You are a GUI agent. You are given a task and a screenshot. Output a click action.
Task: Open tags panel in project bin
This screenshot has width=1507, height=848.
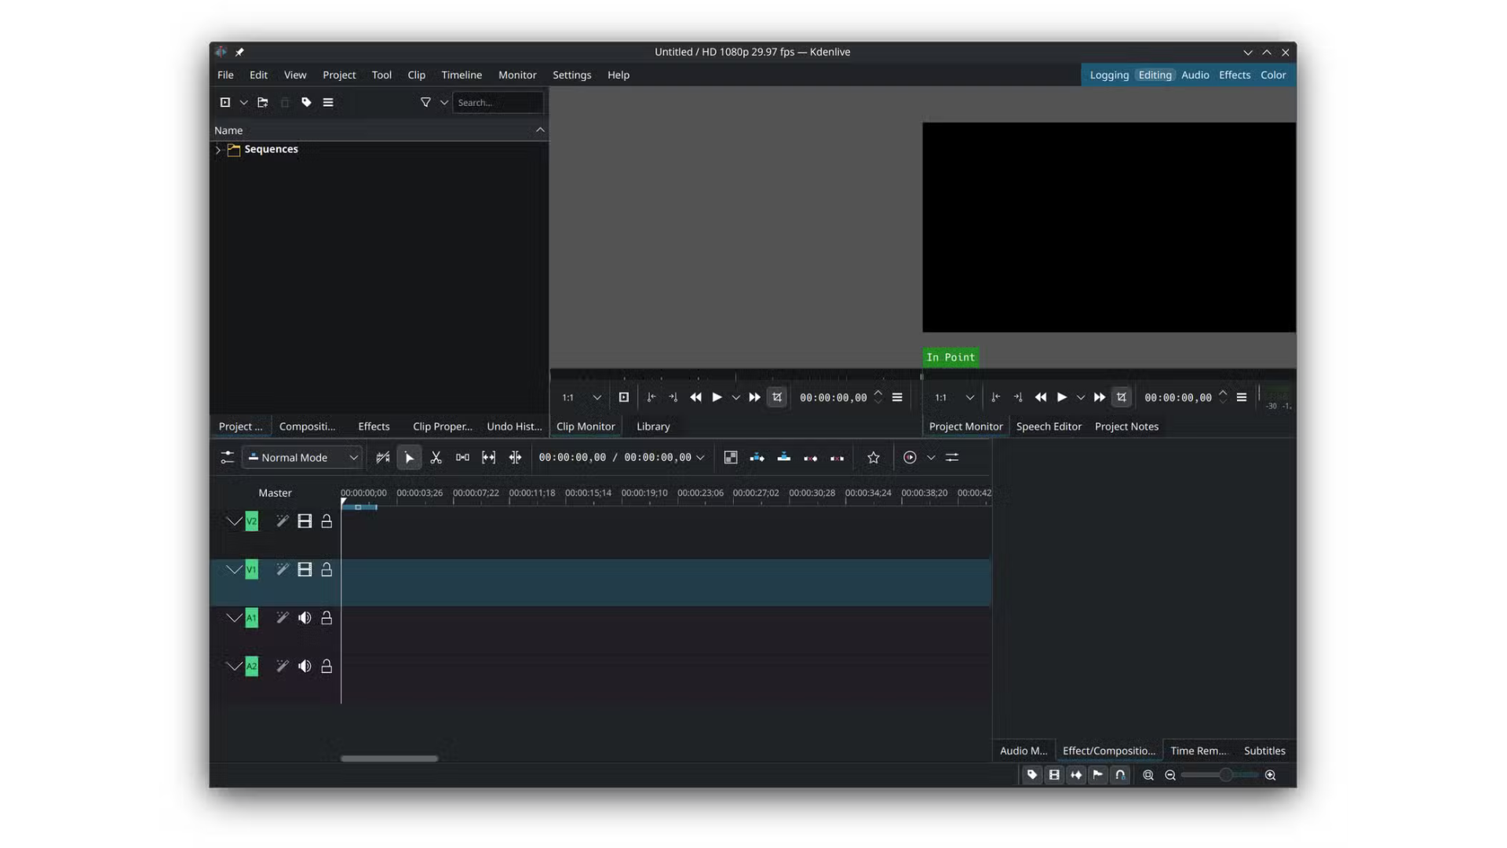(306, 103)
